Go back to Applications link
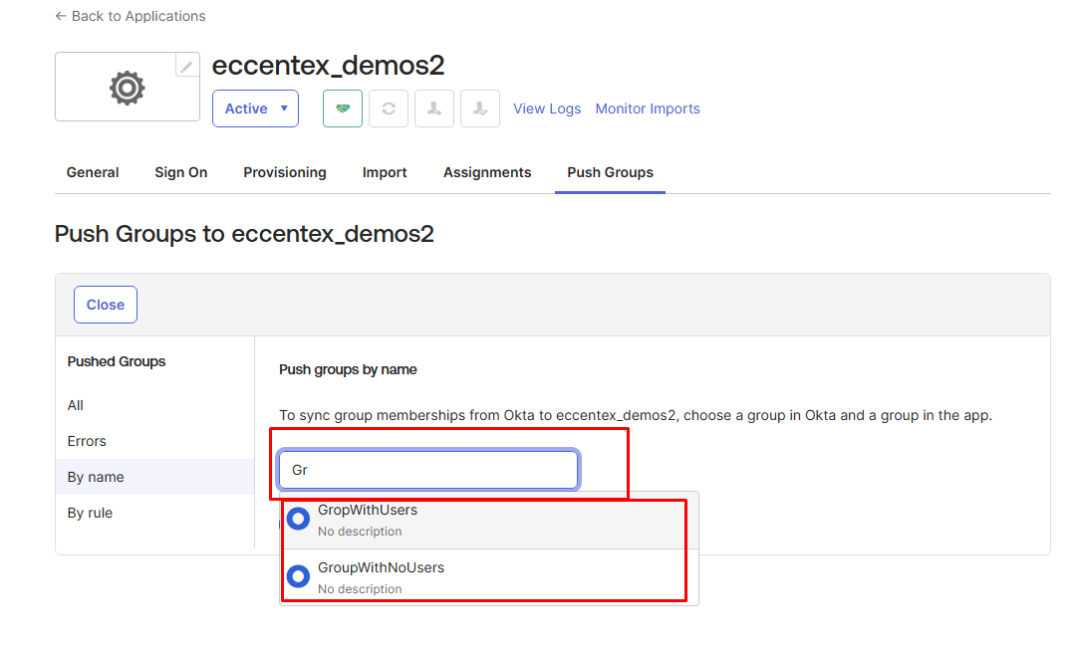 138,16
